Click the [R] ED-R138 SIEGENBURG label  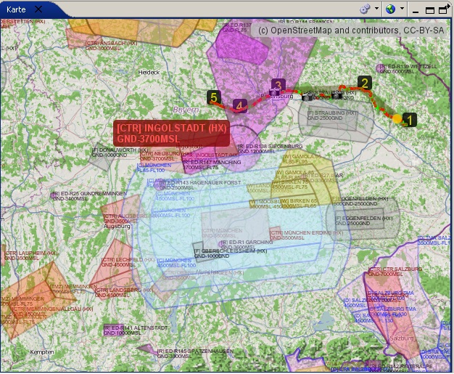click(x=270, y=149)
